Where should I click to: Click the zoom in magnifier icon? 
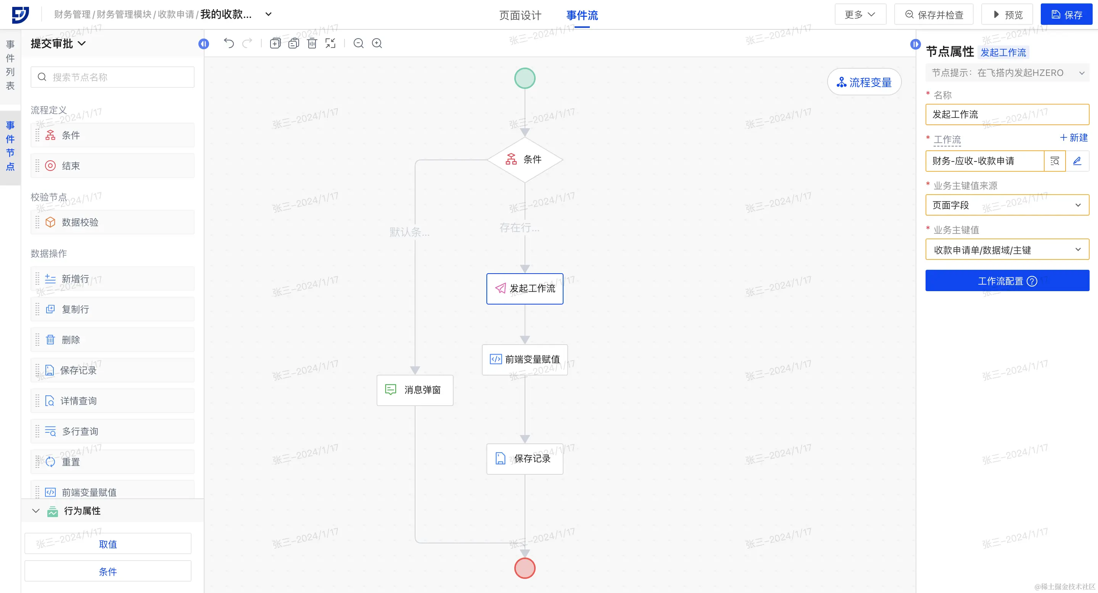click(377, 43)
